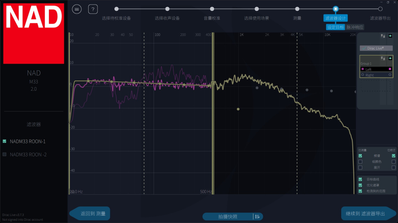Click target curve point near 1K below curve
The image size is (398, 223).
pyautogui.click(x=238, y=109)
